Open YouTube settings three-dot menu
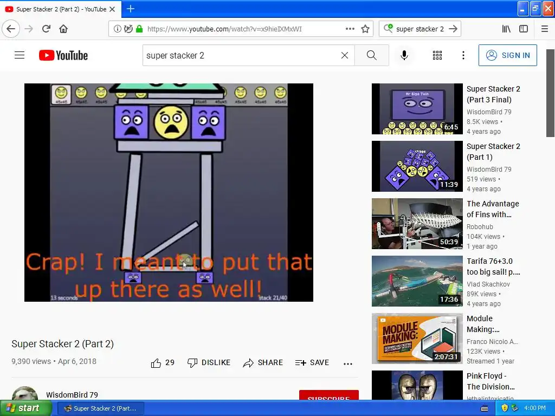 463,55
